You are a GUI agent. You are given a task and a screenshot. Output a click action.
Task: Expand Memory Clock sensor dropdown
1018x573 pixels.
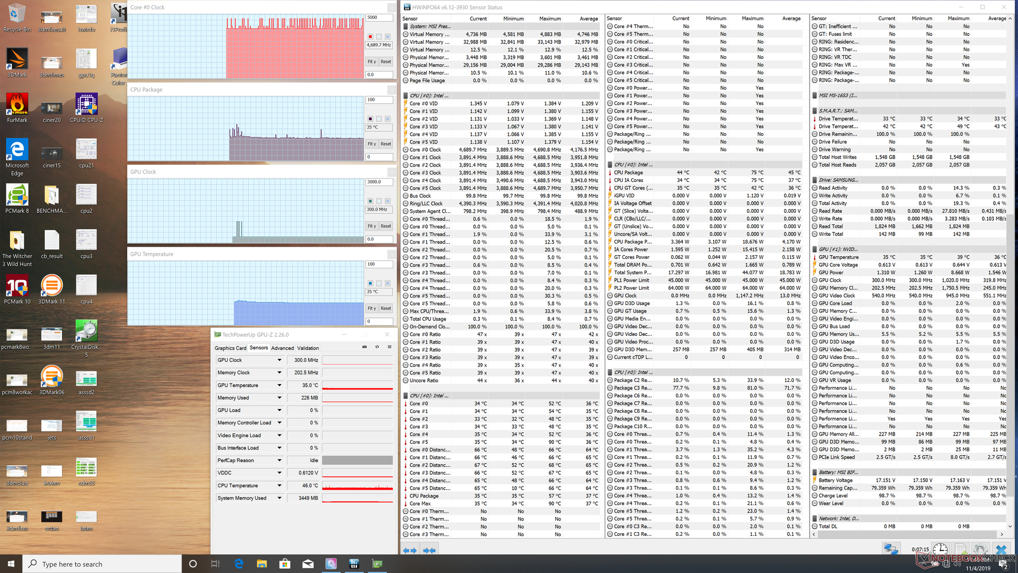pos(279,372)
